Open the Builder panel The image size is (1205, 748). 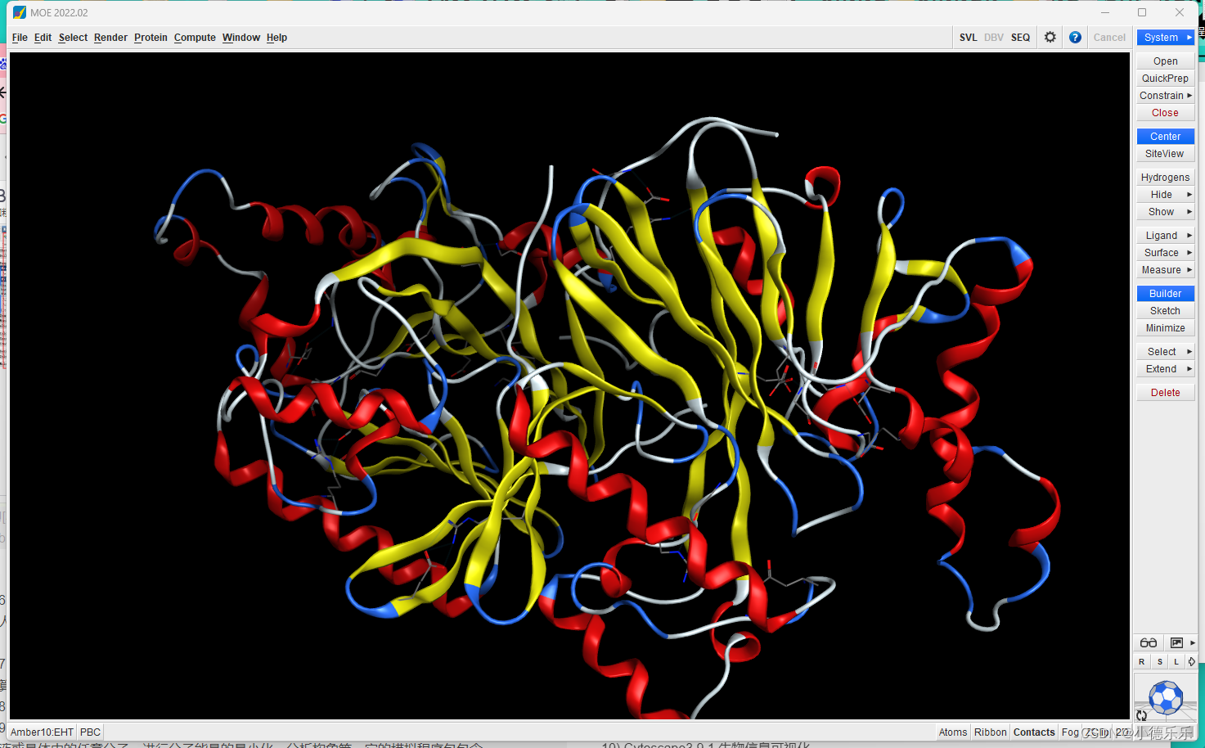point(1166,294)
